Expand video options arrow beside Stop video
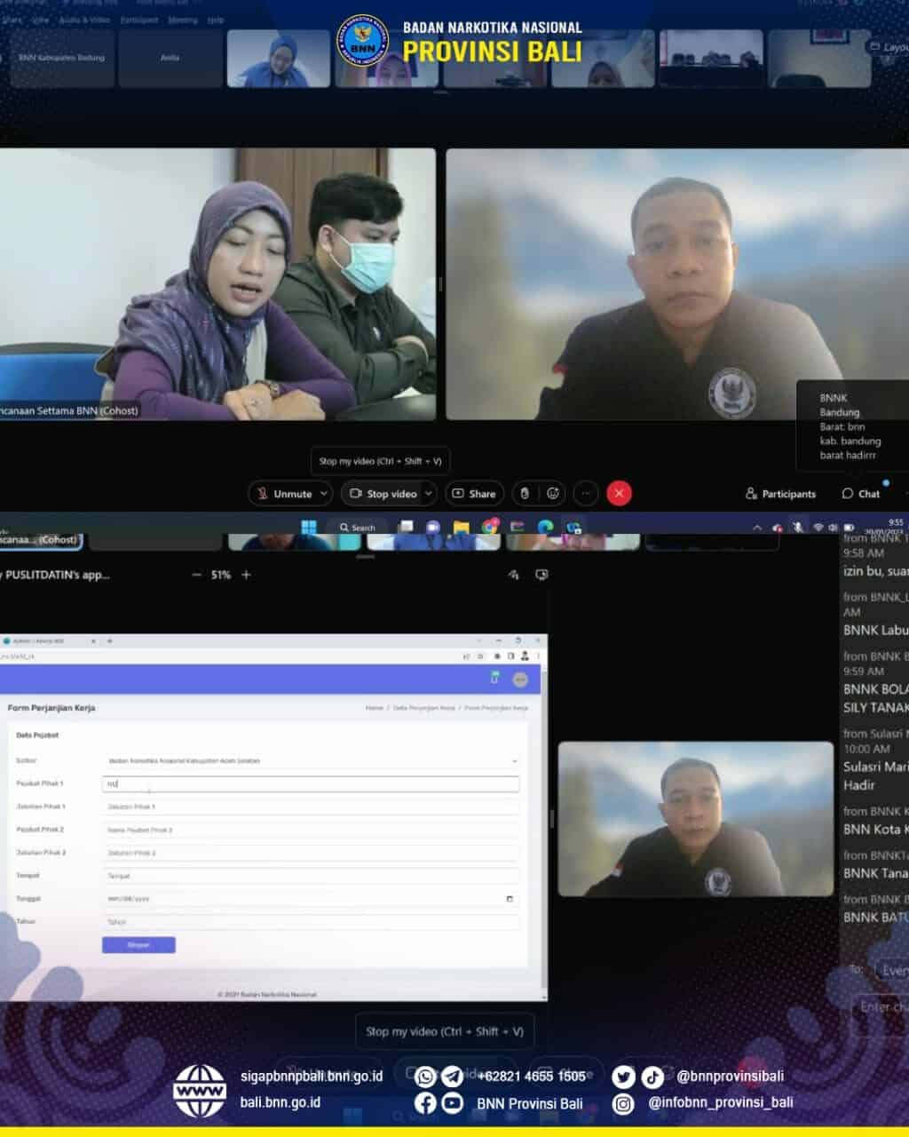The width and height of the screenshot is (909, 1137). click(429, 494)
